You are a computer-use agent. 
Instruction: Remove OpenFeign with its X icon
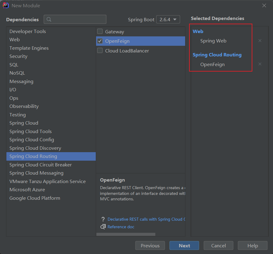(260, 64)
